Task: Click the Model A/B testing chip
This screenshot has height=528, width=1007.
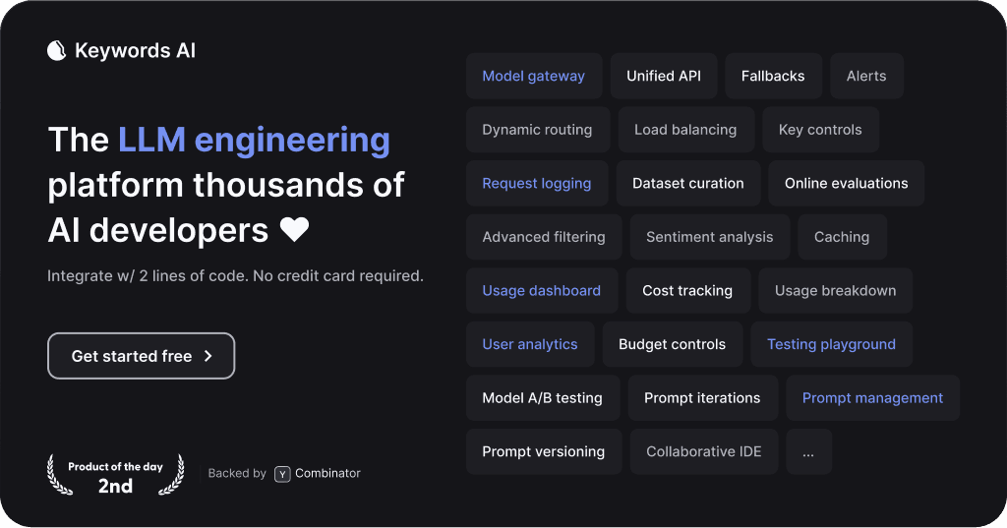Action: 542,398
